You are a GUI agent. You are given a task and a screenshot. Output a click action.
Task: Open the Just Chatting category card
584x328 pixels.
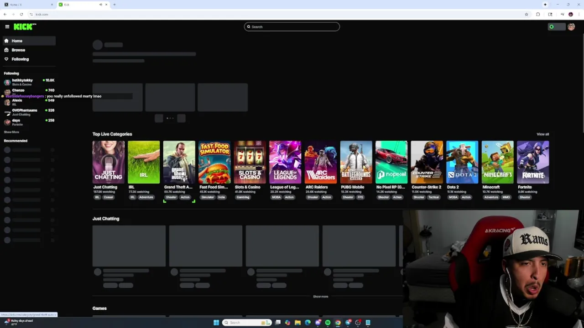(108, 162)
